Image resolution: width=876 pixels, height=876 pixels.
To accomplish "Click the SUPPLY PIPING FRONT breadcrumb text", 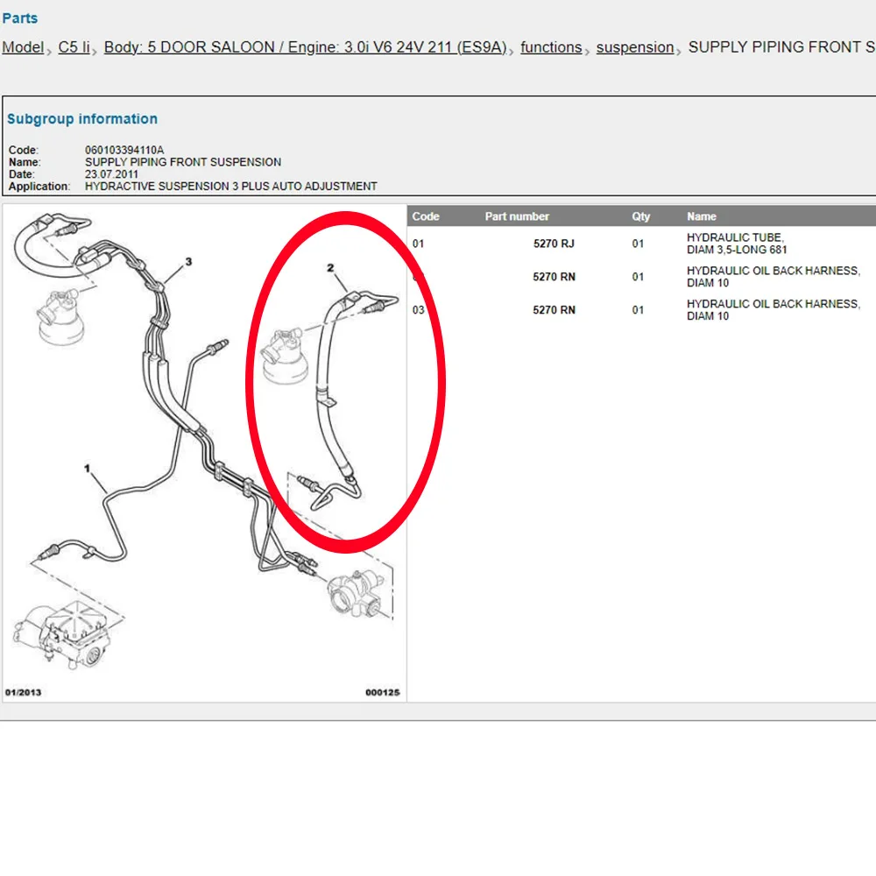I will tap(781, 47).
